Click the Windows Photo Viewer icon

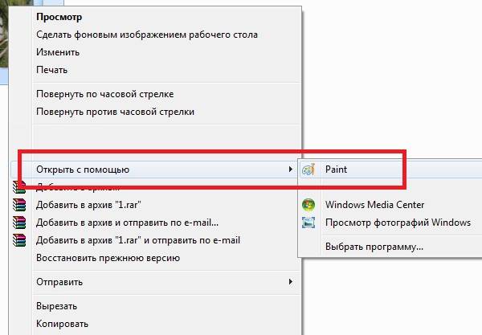click(x=308, y=223)
